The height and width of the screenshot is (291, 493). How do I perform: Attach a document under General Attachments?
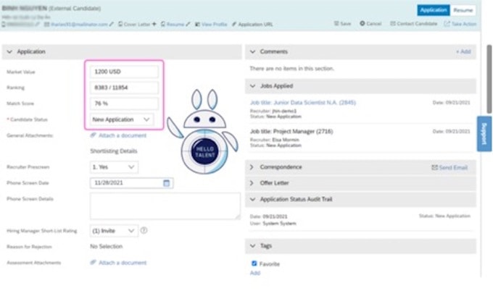click(x=118, y=135)
